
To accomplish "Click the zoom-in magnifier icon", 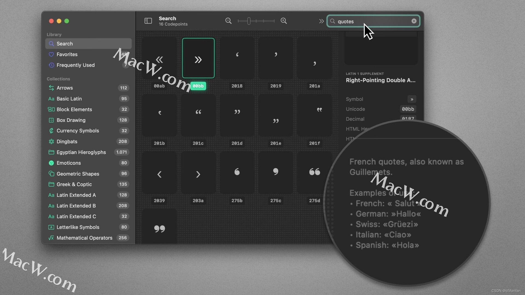I will [x=284, y=21].
